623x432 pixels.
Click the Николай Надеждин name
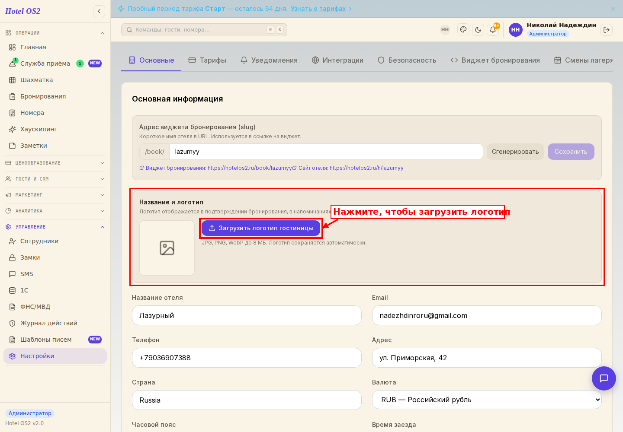[561, 25]
